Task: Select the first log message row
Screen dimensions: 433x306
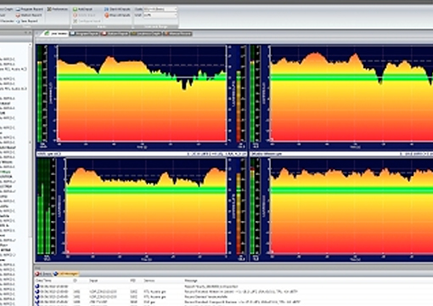Action: (x=233, y=286)
